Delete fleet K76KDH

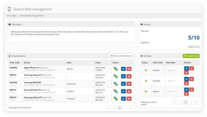click(x=186, y=73)
